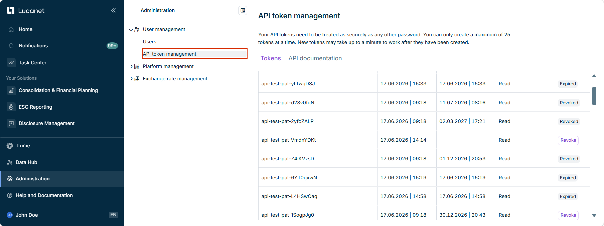Click the User management people icon
Screen dimensions: 604x226
point(137,29)
